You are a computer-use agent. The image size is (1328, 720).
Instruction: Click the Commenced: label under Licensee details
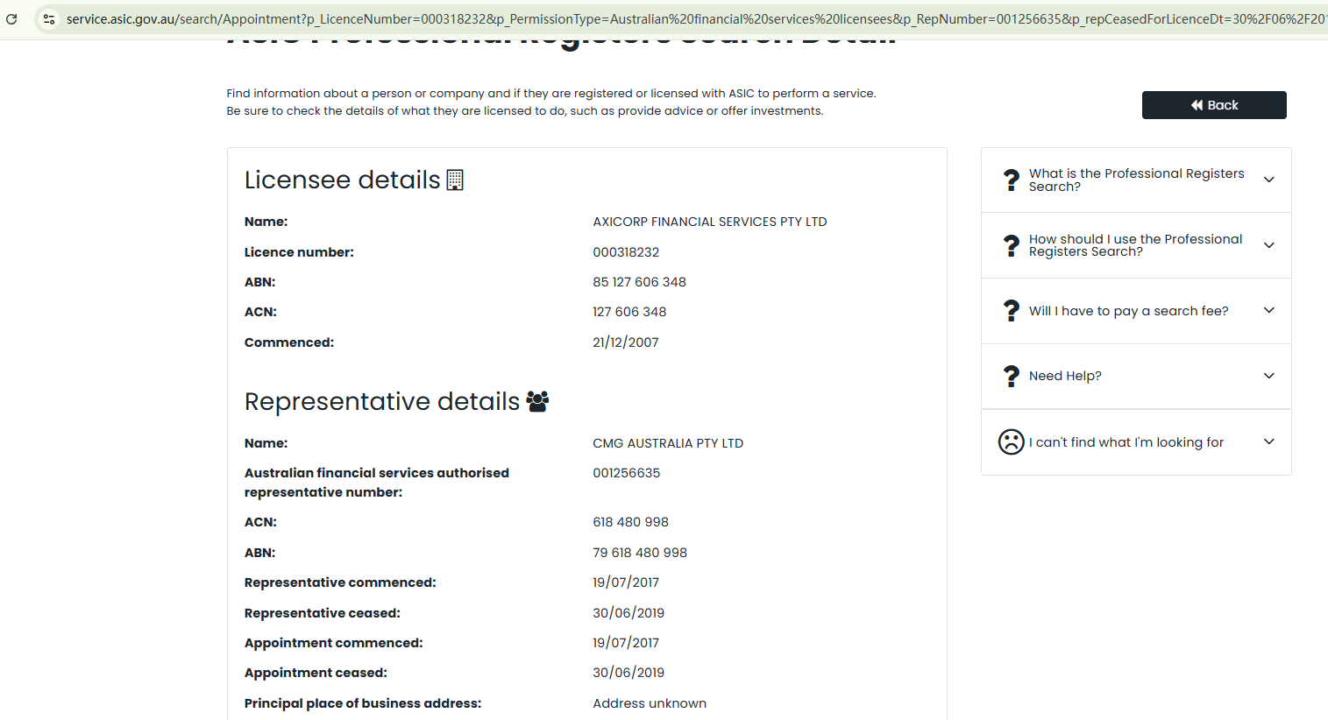(289, 342)
